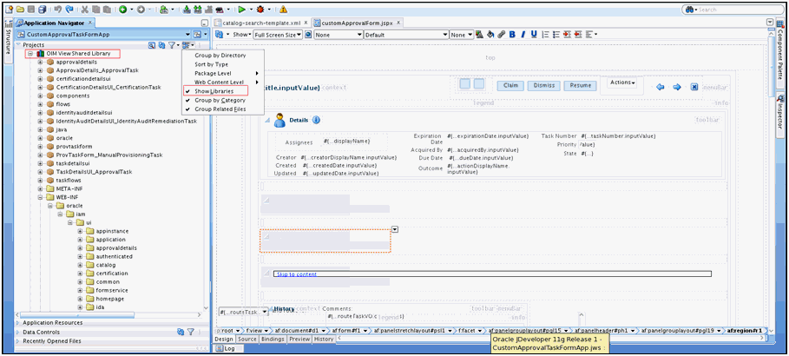This screenshot has height=356, width=789.
Task: Click the blue left arrow in task form
Action: coord(661,87)
